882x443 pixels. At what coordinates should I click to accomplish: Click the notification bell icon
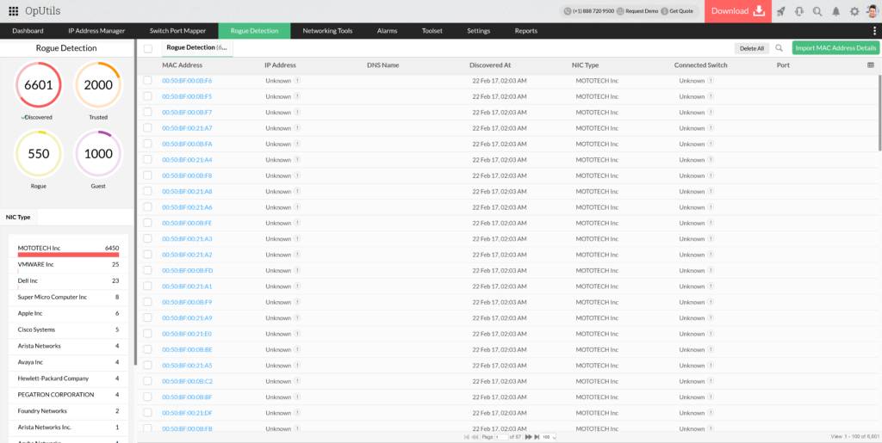(835, 11)
